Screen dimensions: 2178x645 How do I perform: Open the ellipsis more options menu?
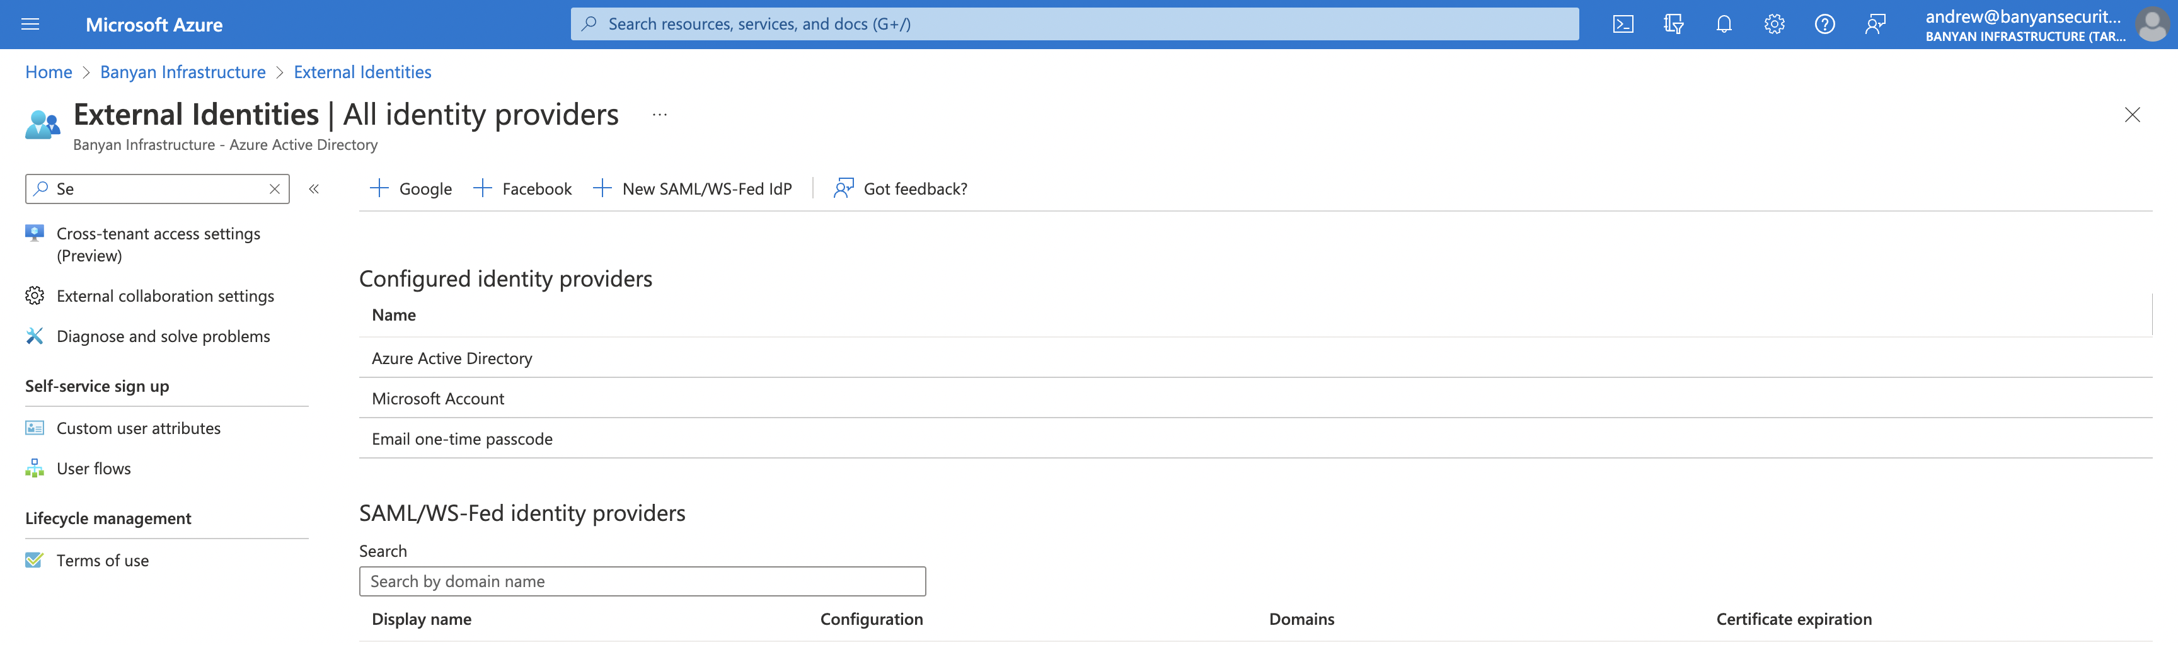tap(659, 115)
